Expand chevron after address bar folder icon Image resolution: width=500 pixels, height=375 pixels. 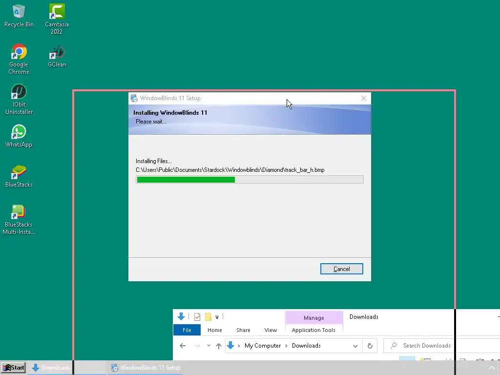tap(239, 346)
